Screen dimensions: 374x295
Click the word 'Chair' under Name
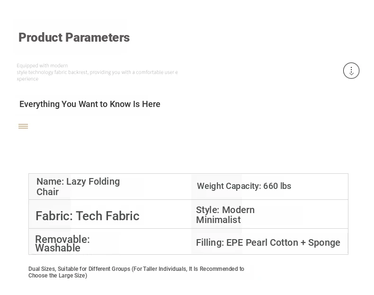tap(47, 192)
